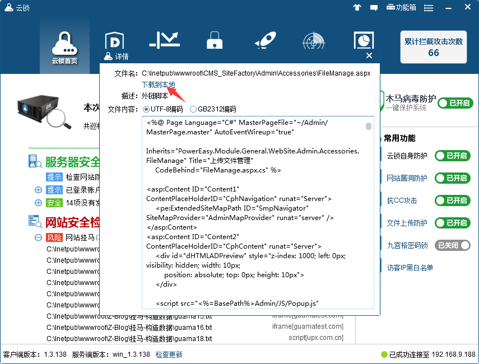The width and height of the screenshot is (479, 364).
Task: Expand the 14项 安全 item
Action: 38,203
